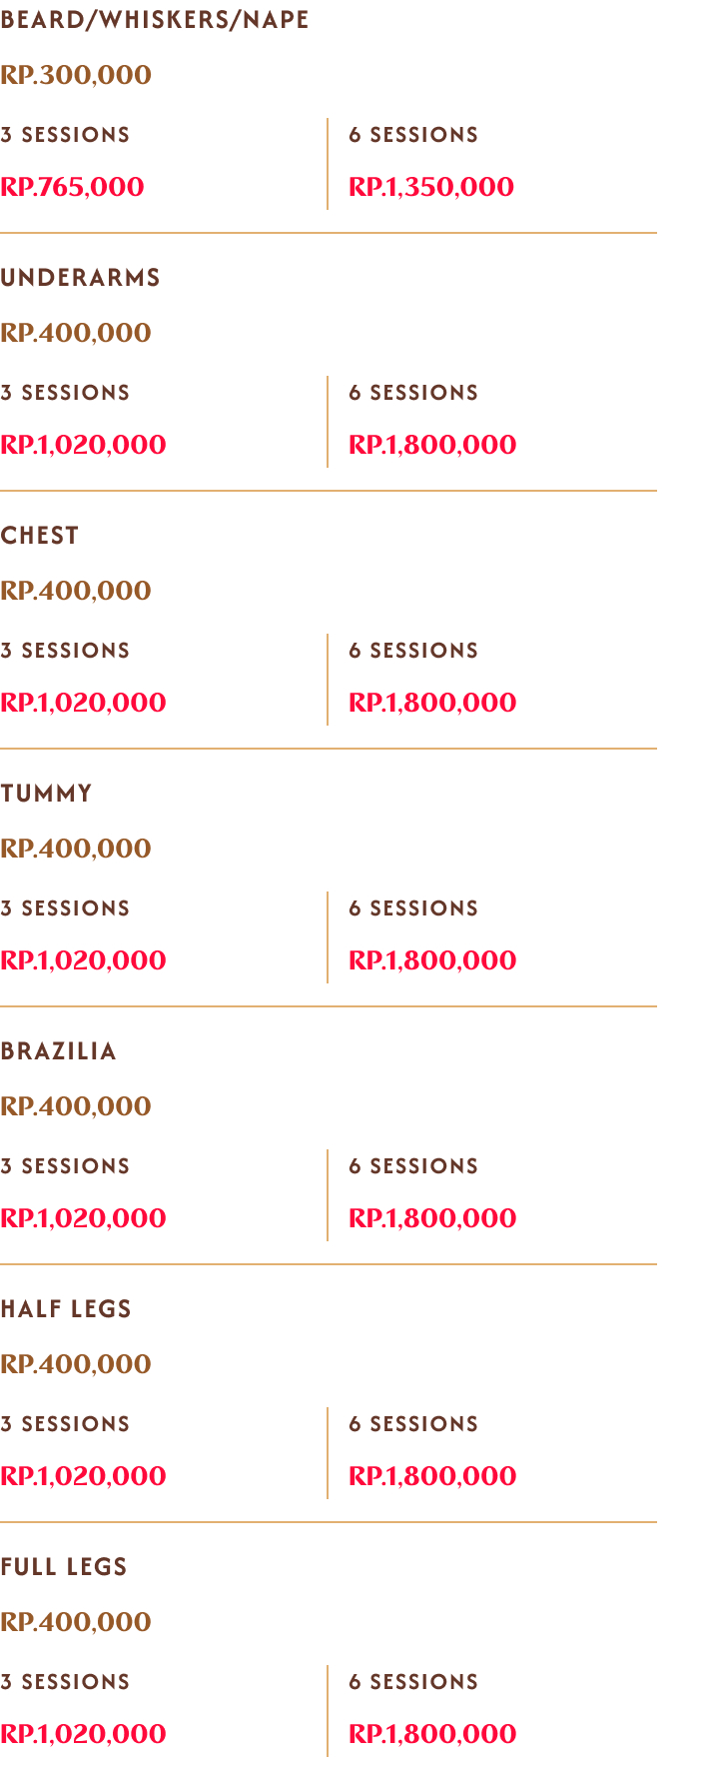Click the Full Legs 3 sessions label
721x1781 pixels.
click(x=65, y=1682)
